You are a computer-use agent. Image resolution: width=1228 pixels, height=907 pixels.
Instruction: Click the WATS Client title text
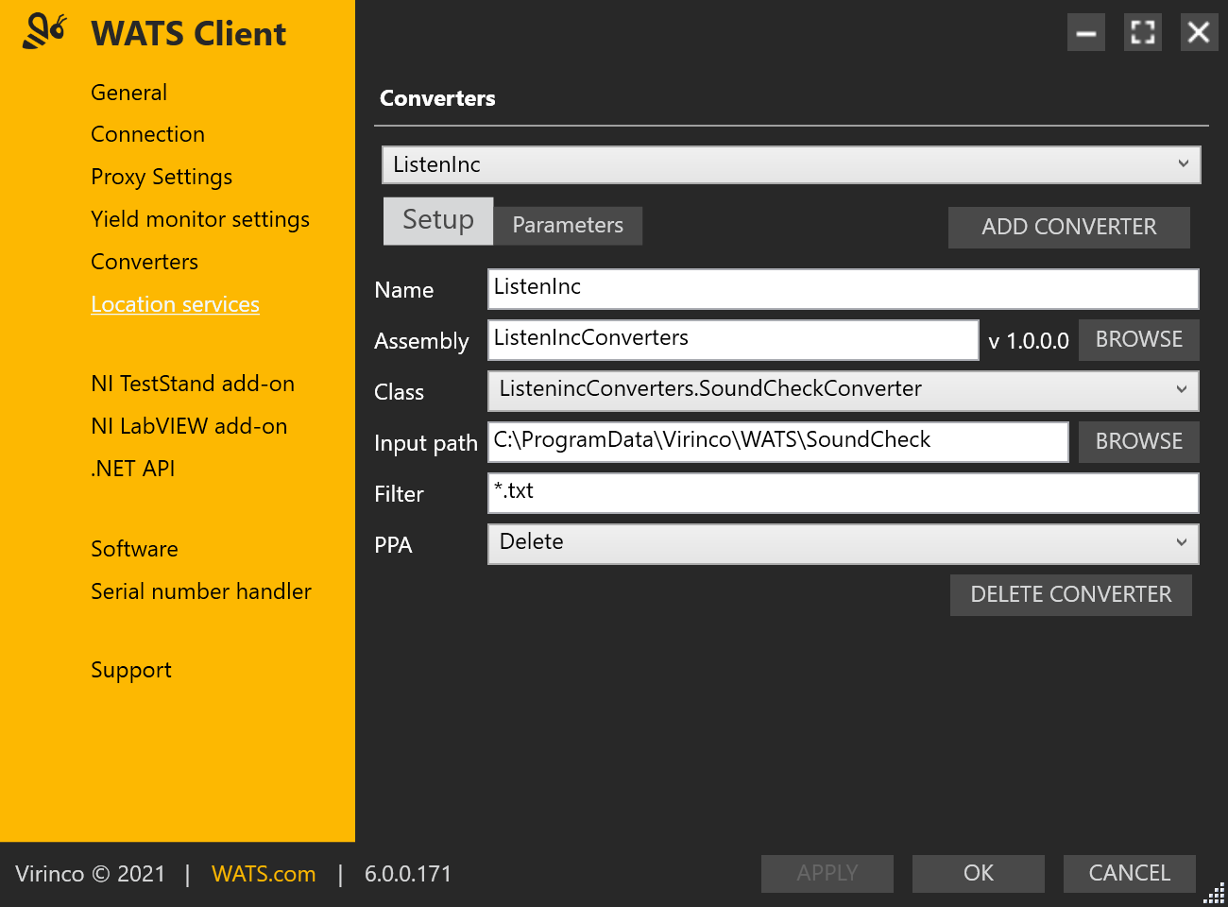point(188,34)
